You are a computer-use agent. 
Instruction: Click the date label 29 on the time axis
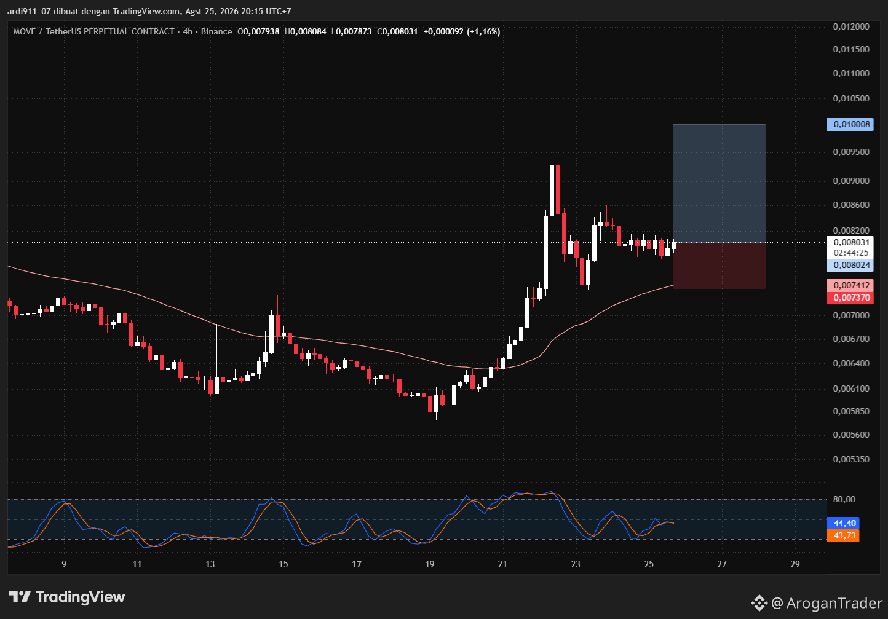click(795, 564)
